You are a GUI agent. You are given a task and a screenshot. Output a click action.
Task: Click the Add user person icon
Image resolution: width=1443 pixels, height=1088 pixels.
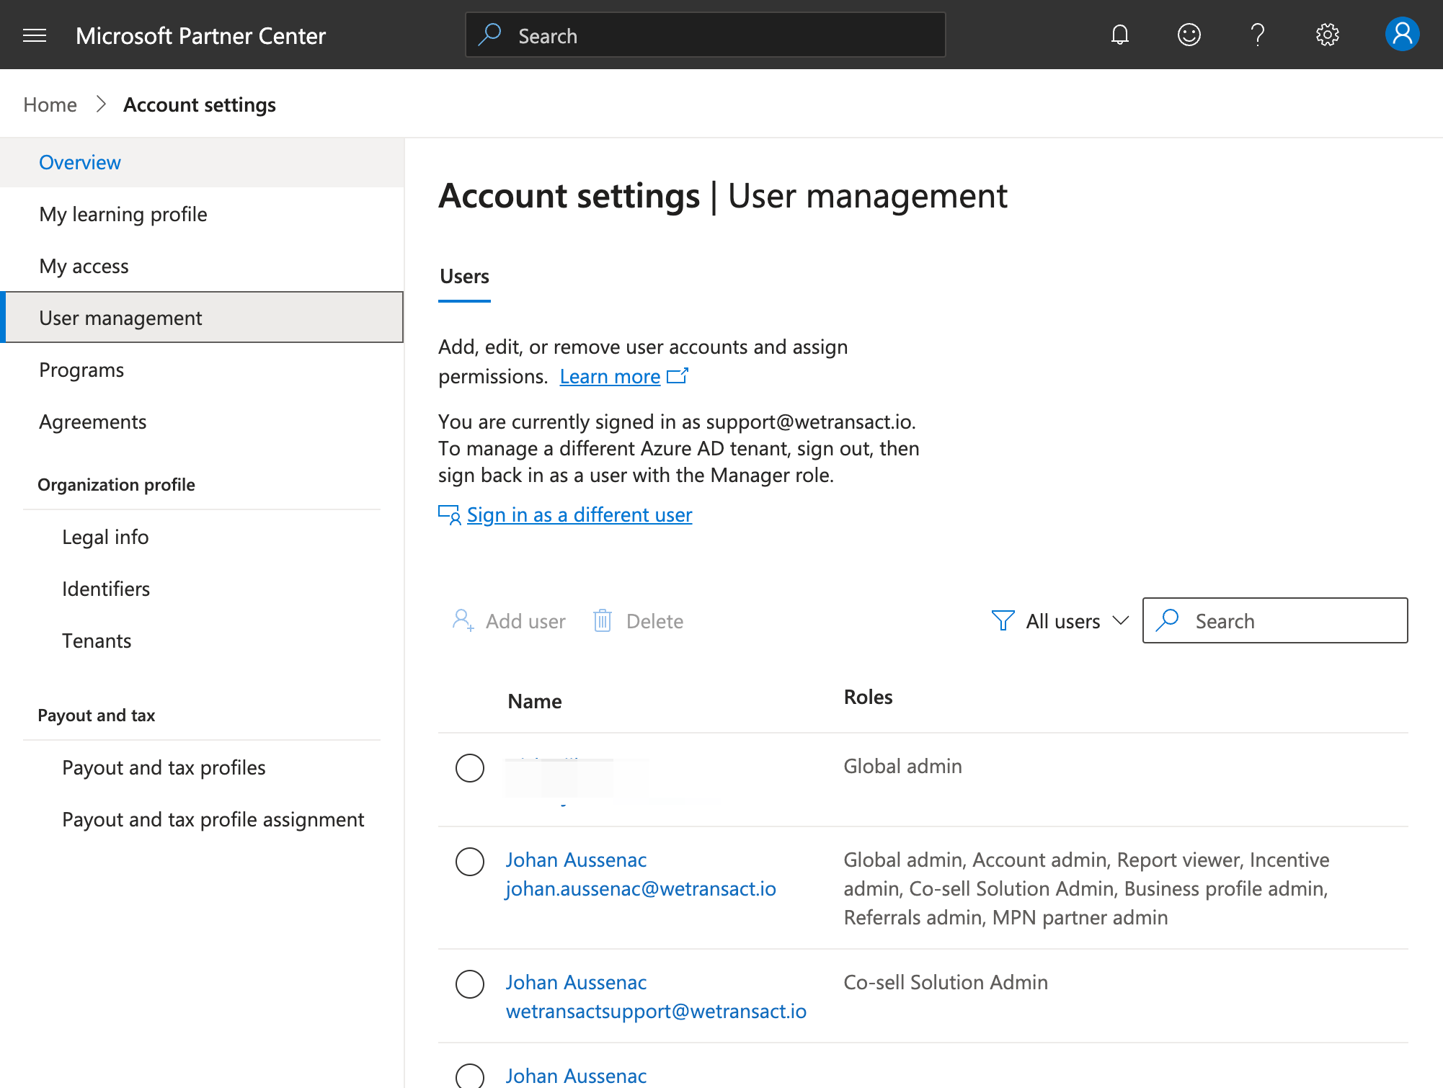pos(463,620)
